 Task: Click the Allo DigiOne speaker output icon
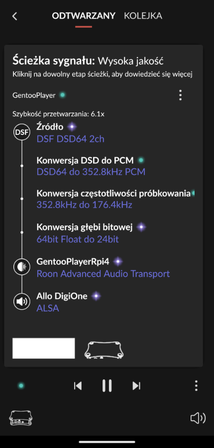[x=22, y=302]
